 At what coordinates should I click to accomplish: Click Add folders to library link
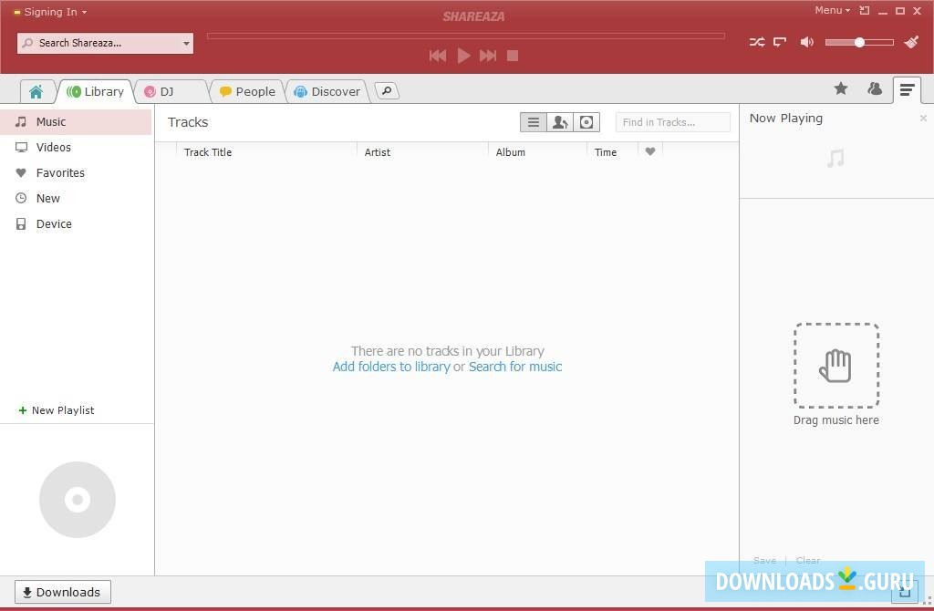391,367
